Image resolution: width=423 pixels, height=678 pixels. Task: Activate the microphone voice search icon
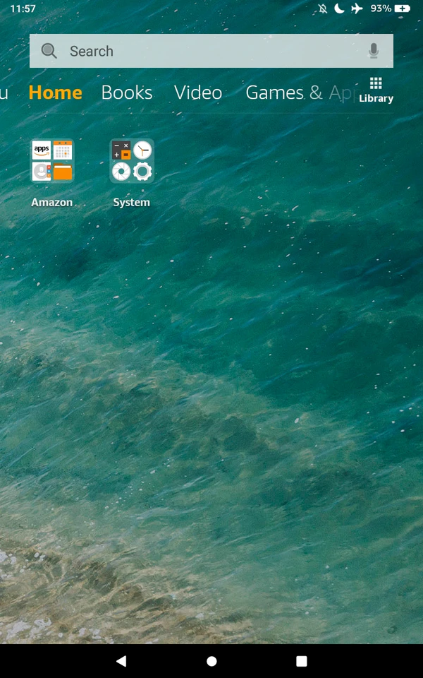[374, 51]
